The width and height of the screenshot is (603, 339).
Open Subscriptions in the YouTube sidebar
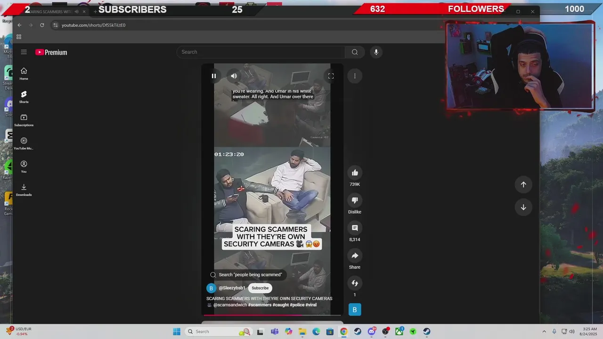[x=24, y=121]
